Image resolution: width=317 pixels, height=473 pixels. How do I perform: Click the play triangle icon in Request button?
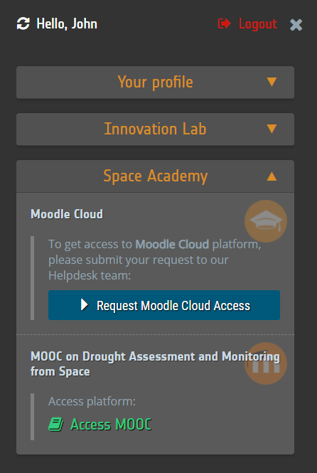(85, 305)
